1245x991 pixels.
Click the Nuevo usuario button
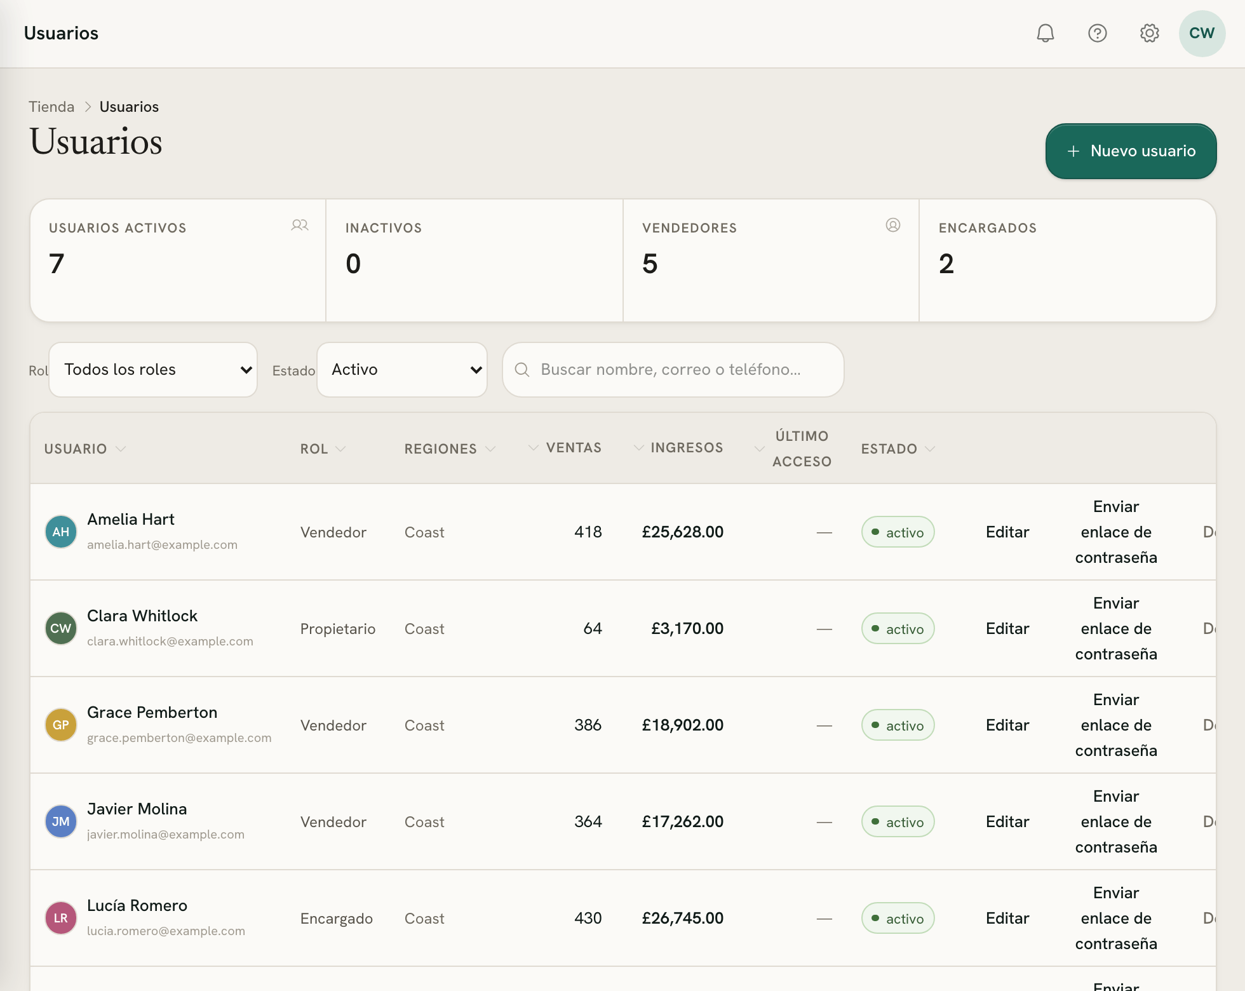click(x=1131, y=151)
